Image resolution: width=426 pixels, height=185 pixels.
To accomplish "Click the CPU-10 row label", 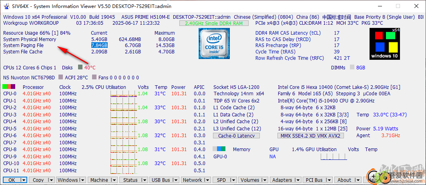I will [x=11, y=163].
